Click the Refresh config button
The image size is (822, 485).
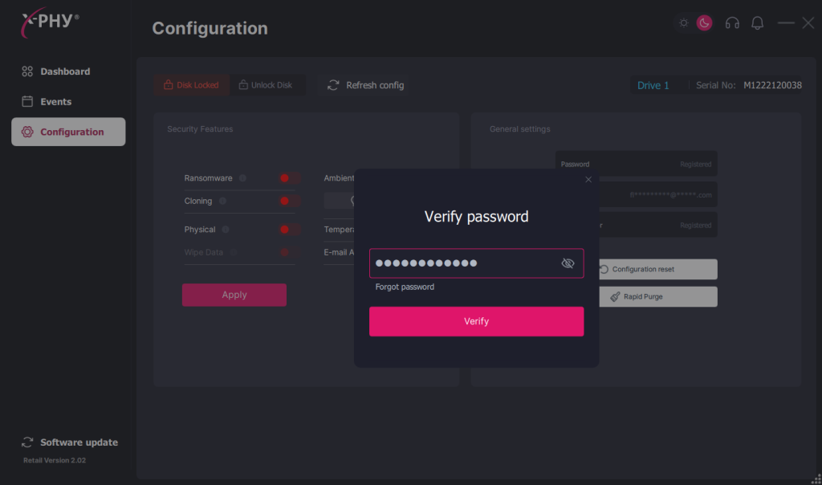[365, 85]
